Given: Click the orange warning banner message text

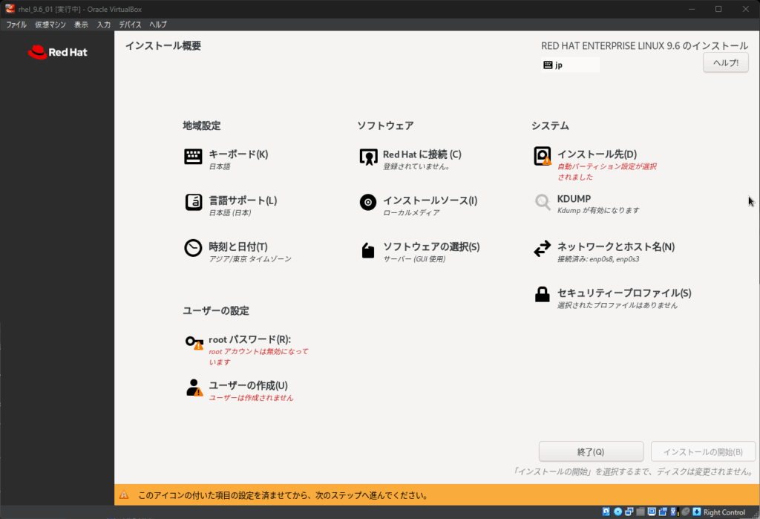Looking at the screenshot, I should 283,495.
